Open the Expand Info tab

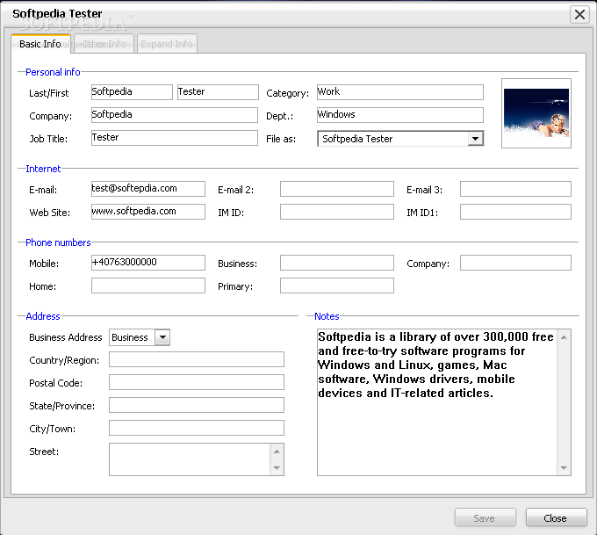click(x=167, y=44)
